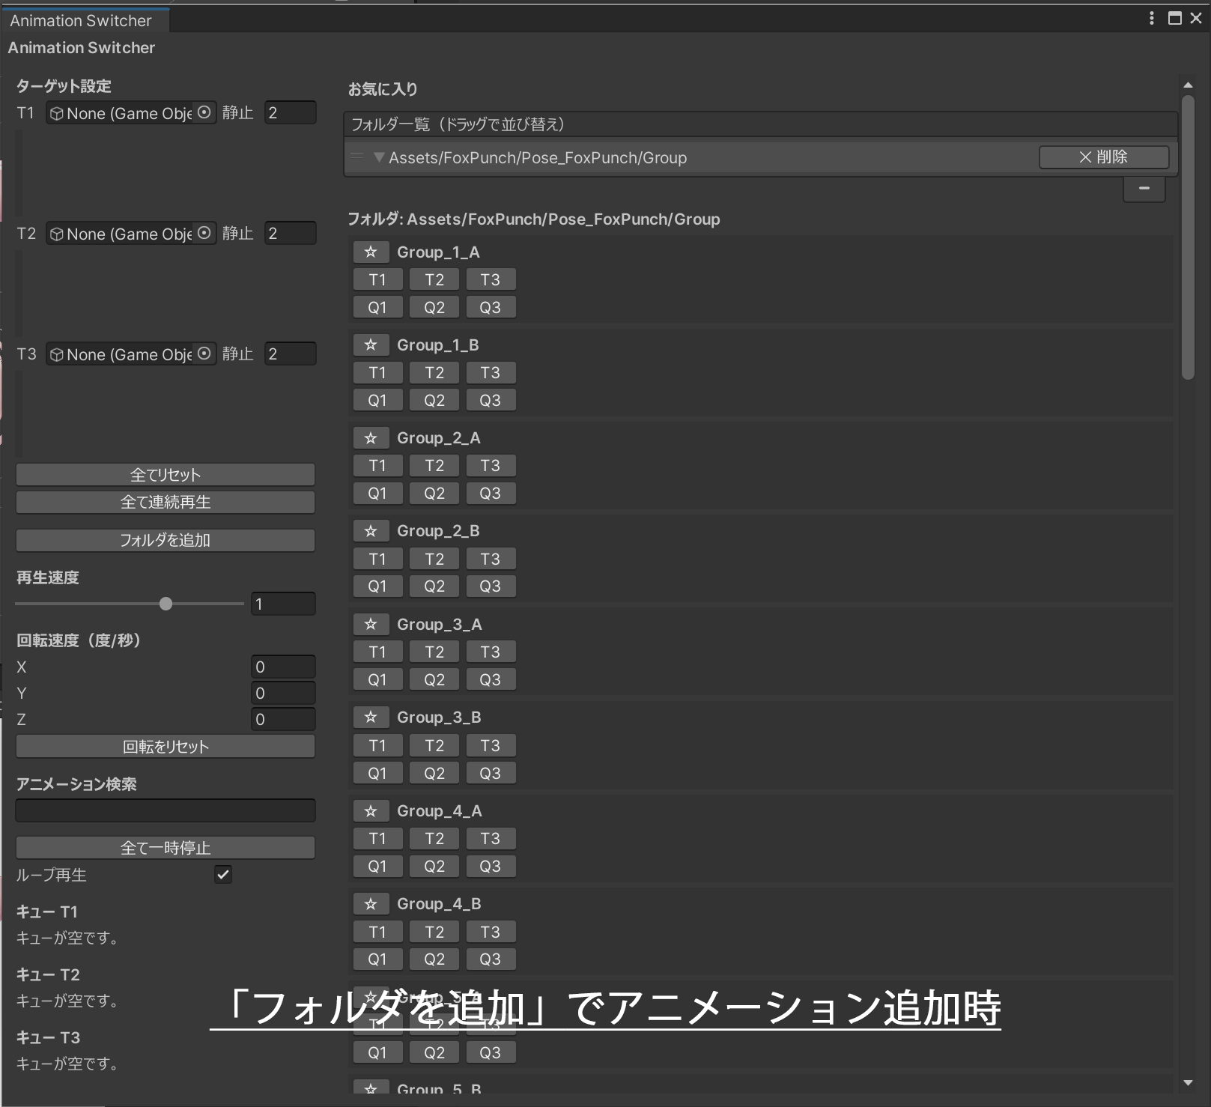Open the object picker for target T2

203,233
